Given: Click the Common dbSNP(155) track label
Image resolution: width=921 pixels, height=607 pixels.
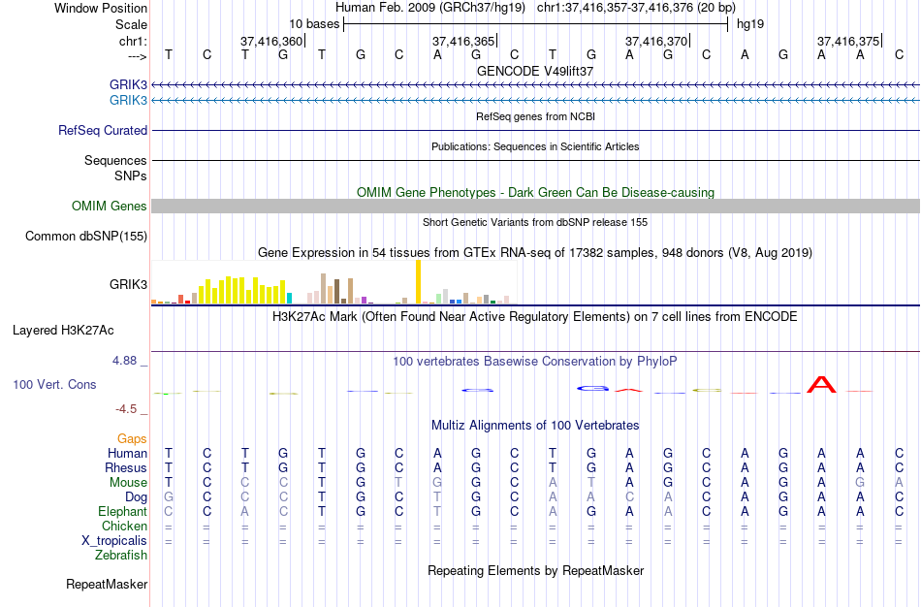Looking at the screenshot, I should click(x=86, y=237).
